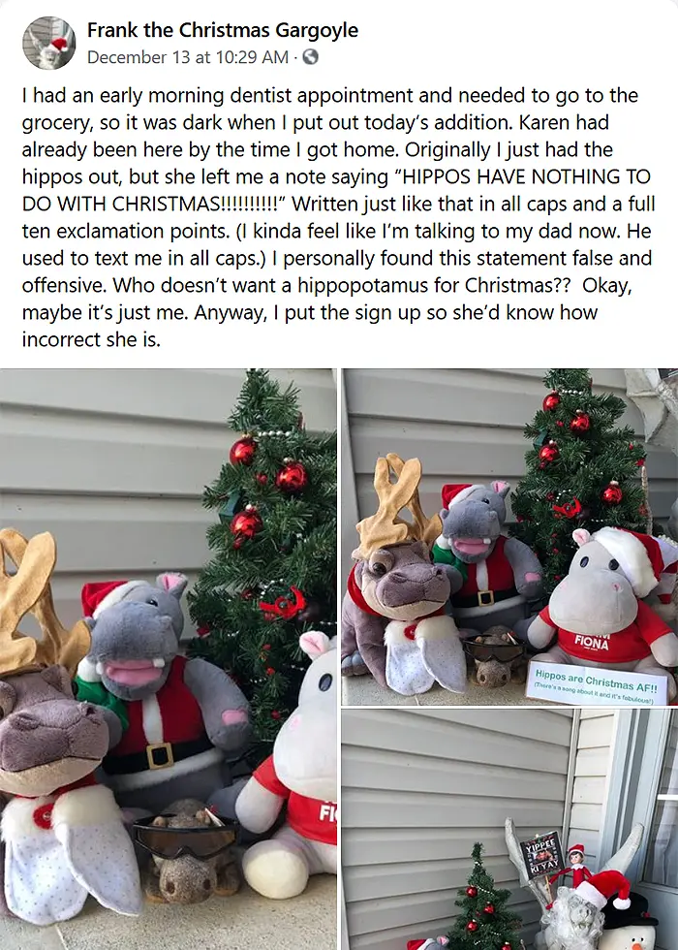
Task: Click topmost red ornament in large photo
Action: click(243, 450)
